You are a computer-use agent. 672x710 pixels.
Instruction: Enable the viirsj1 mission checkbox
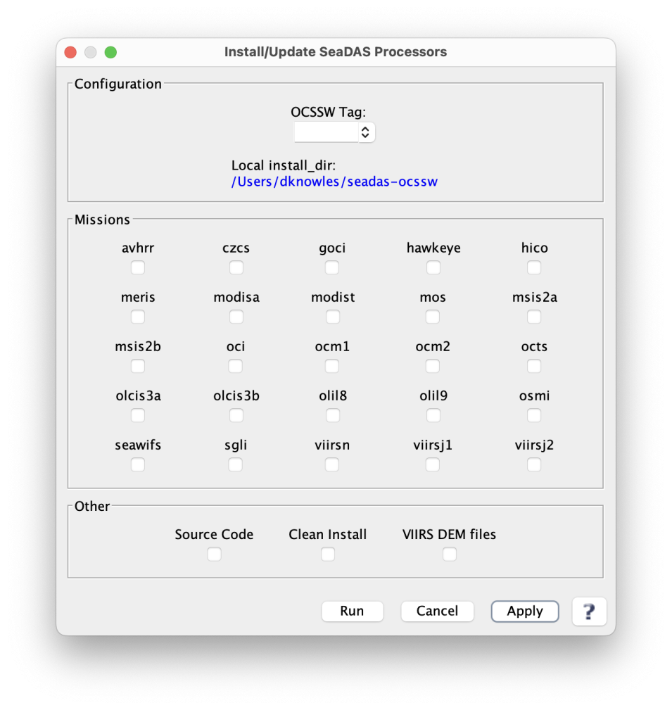433,464
